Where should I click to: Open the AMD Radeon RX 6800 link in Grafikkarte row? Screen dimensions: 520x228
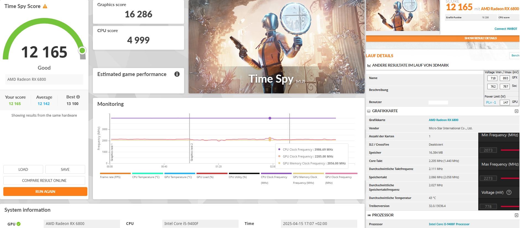443,120
